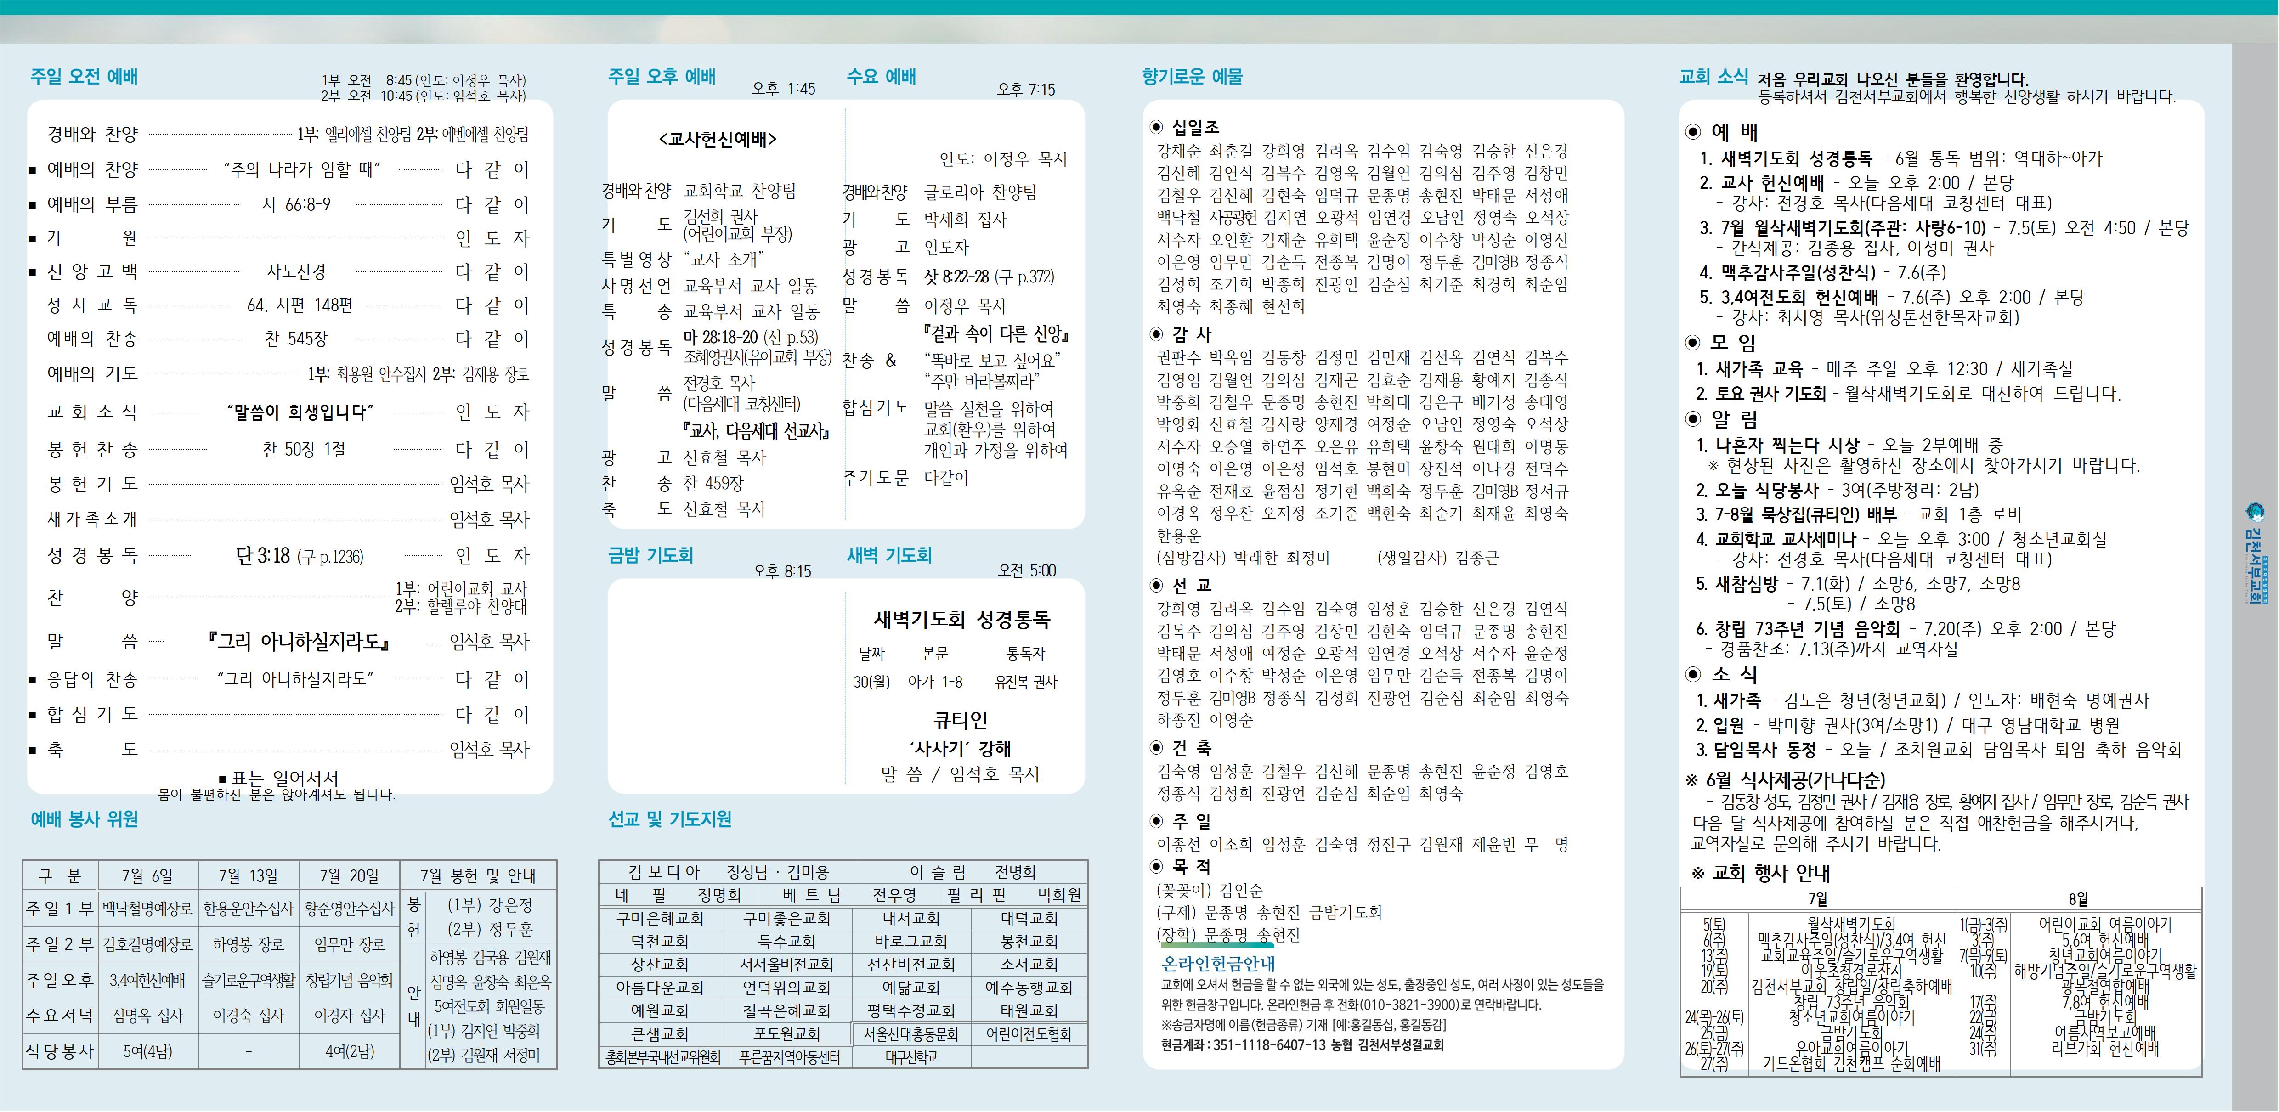Select '마 28:18-20' scripture in afternoon service

click(x=721, y=337)
